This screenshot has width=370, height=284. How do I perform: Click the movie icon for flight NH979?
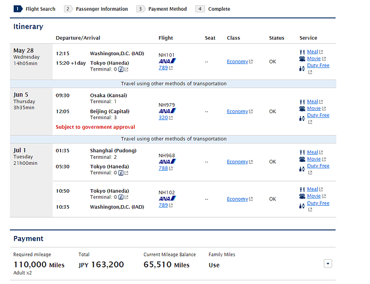[x=302, y=109]
